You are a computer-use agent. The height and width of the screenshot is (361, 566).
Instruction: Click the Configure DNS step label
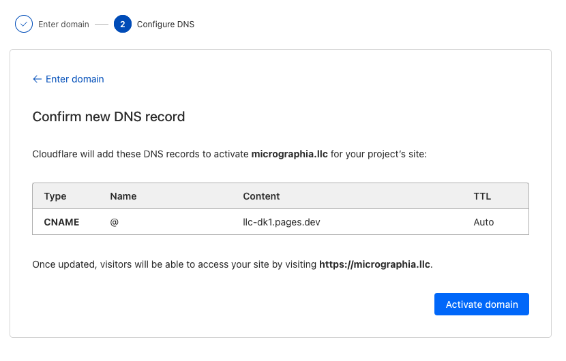pyautogui.click(x=166, y=24)
